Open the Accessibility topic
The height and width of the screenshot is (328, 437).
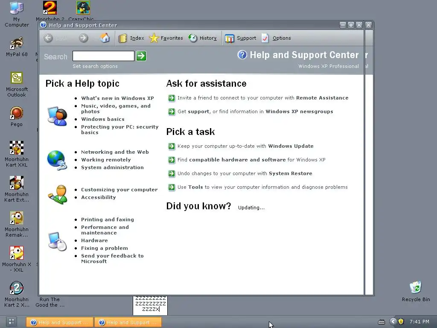click(99, 197)
